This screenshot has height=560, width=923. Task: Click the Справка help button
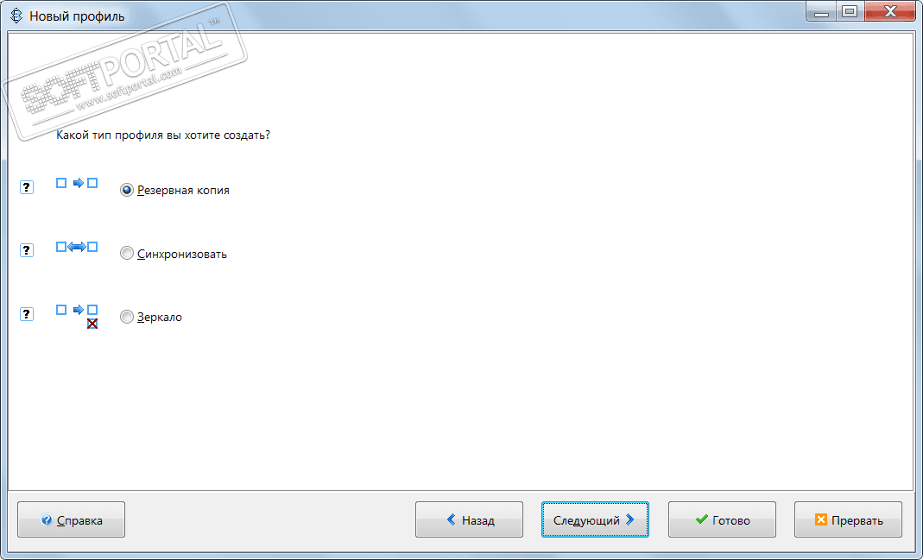[71, 519]
